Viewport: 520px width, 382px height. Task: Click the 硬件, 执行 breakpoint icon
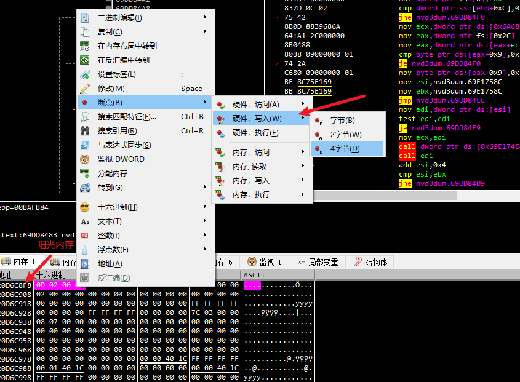point(220,133)
